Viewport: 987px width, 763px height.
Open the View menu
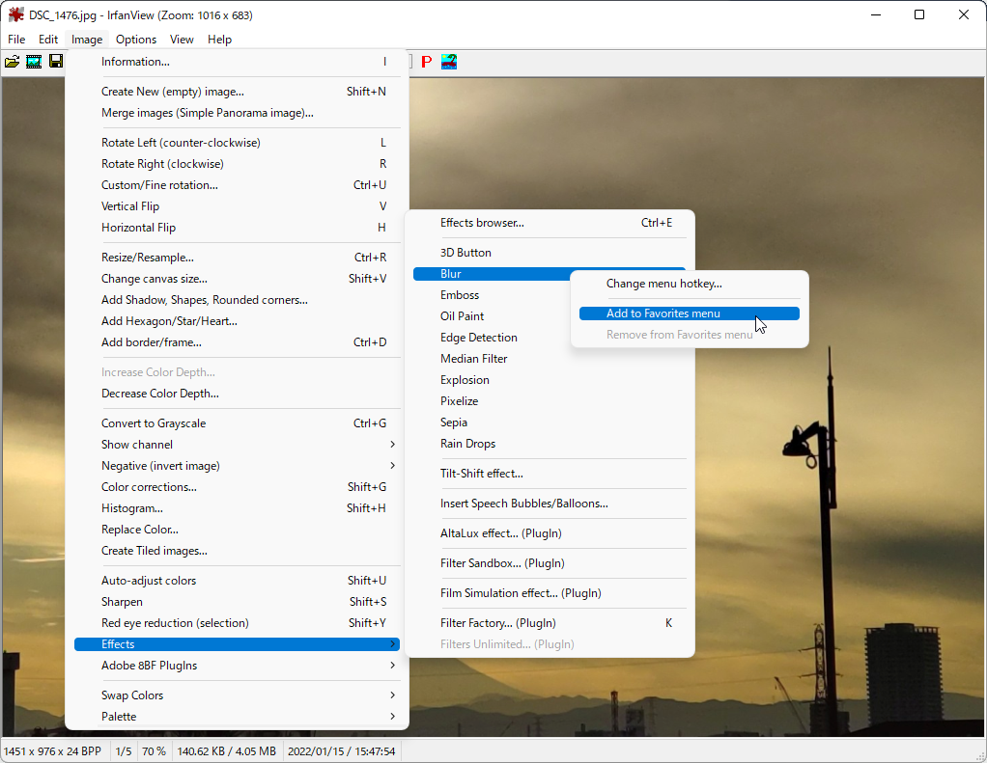click(x=182, y=40)
